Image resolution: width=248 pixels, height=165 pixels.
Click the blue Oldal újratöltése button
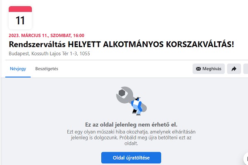(131, 158)
